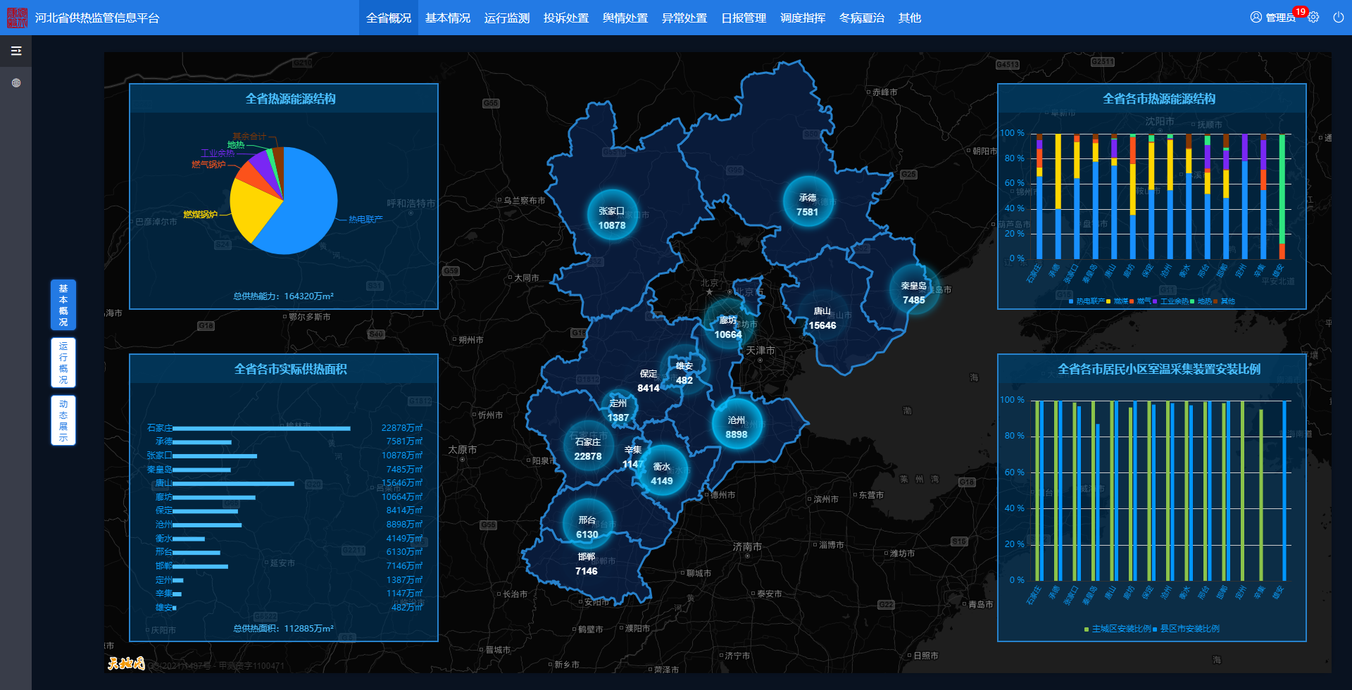Viewport: 1352px width, 690px height.
Task: Click the globe icon in sidebar
Action: pyautogui.click(x=15, y=83)
